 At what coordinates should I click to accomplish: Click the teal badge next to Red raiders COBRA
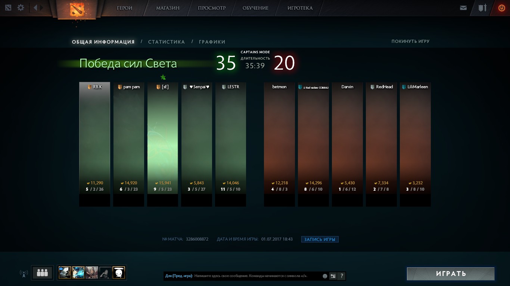pyautogui.click(x=300, y=87)
